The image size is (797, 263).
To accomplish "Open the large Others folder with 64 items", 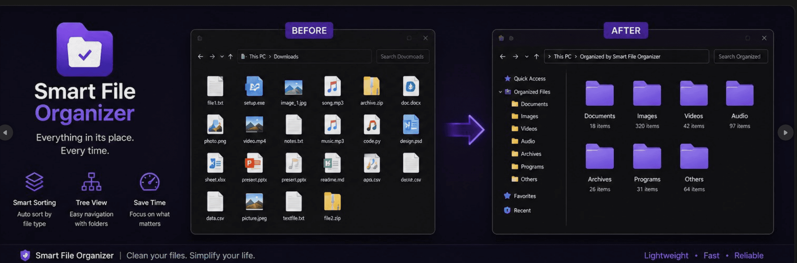I will pos(694,157).
